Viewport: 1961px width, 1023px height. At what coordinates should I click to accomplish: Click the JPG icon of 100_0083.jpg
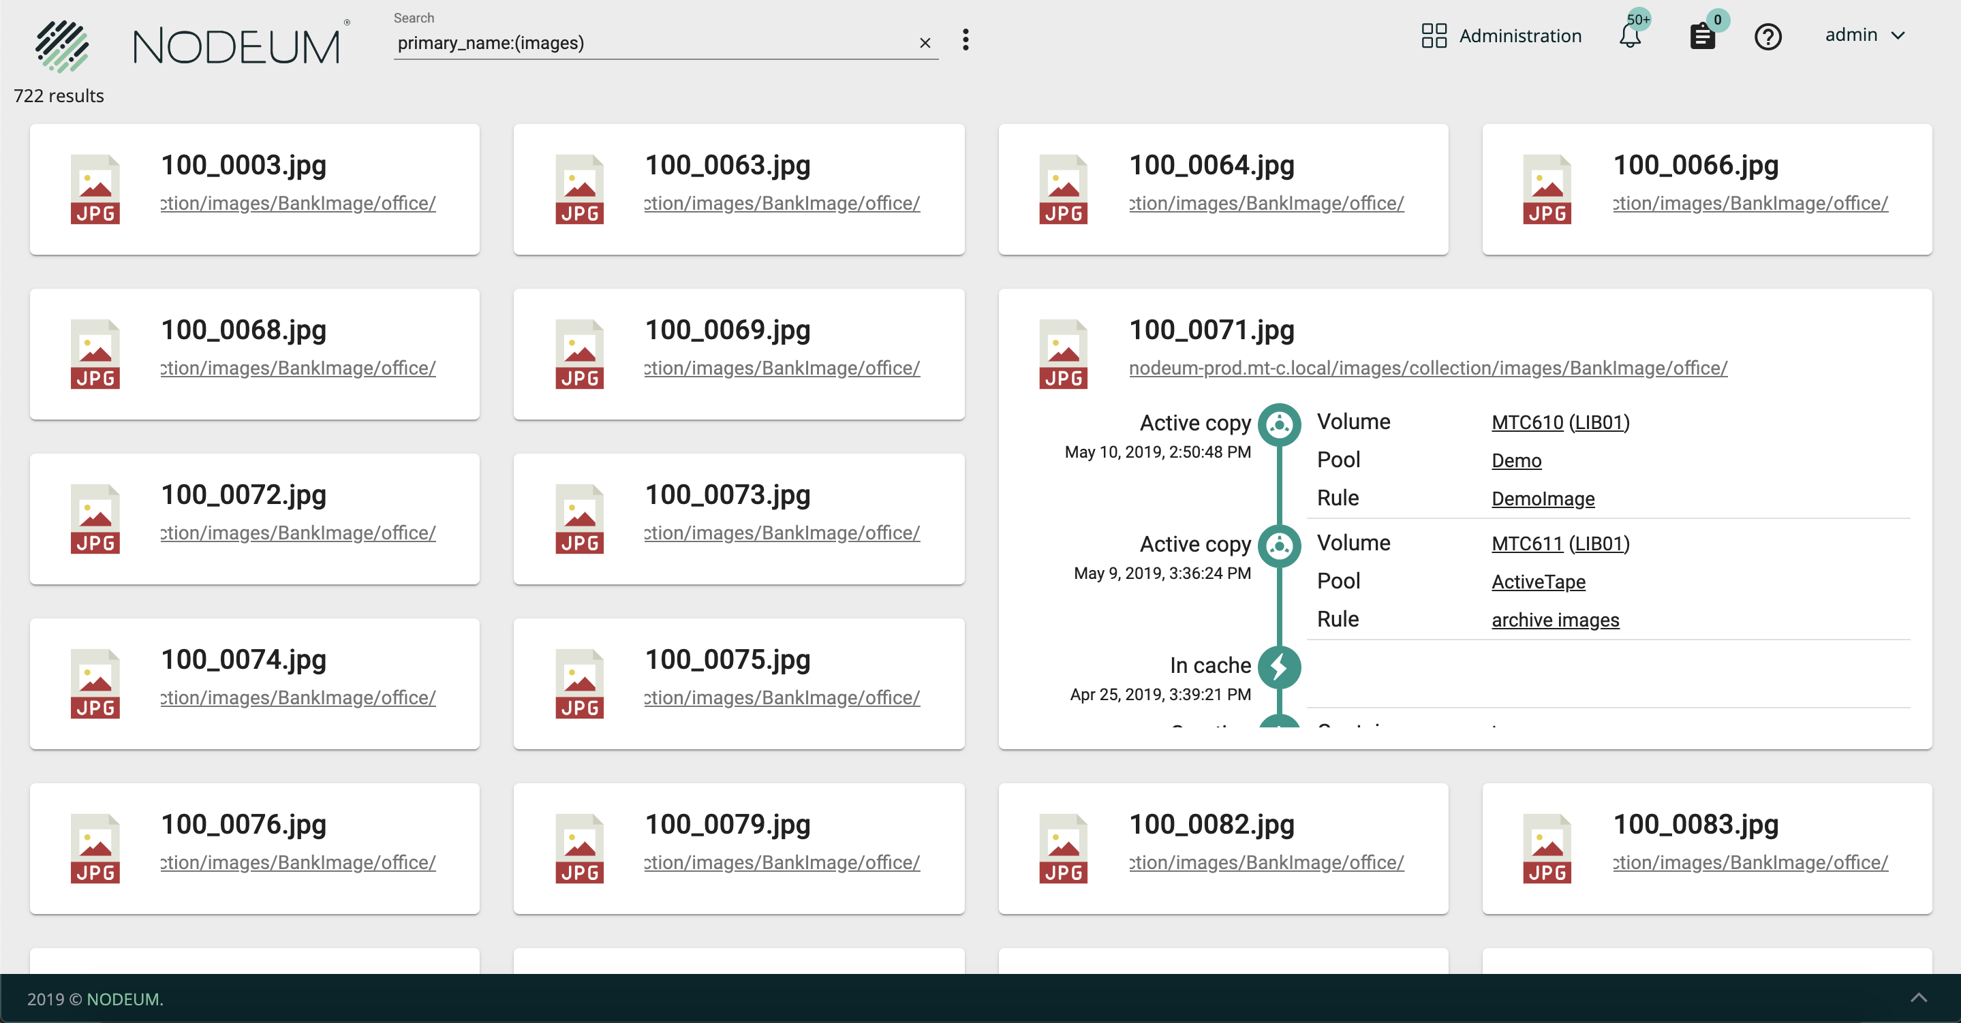click(1547, 849)
